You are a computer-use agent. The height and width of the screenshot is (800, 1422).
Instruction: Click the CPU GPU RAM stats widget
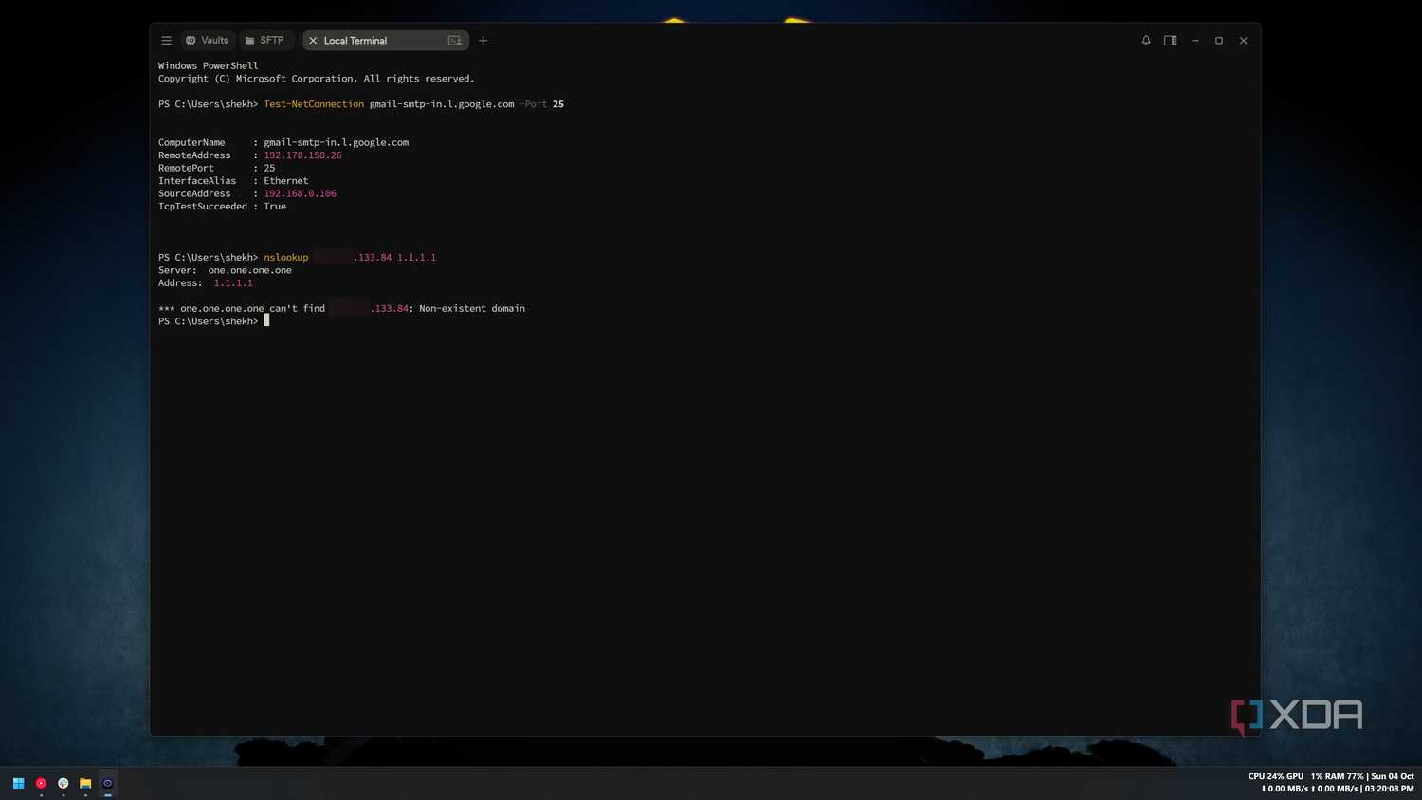point(1307,776)
